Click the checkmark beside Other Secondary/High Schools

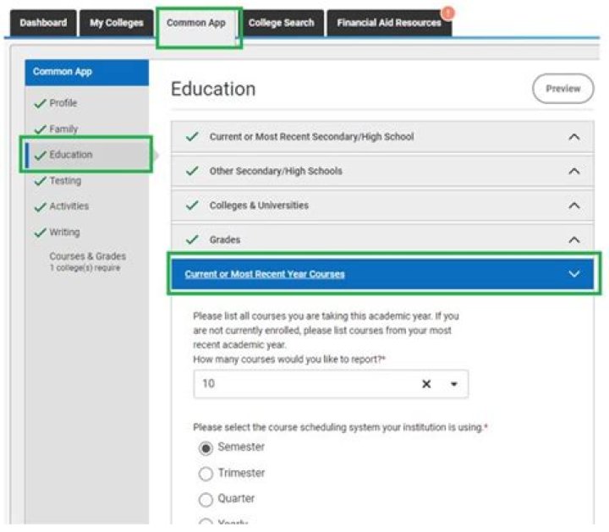tap(192, 171)
